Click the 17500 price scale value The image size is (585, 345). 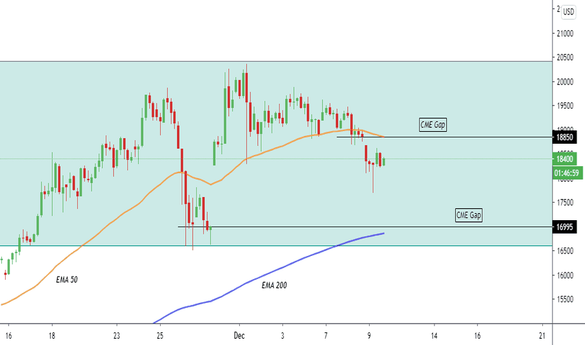click(565, 203)
